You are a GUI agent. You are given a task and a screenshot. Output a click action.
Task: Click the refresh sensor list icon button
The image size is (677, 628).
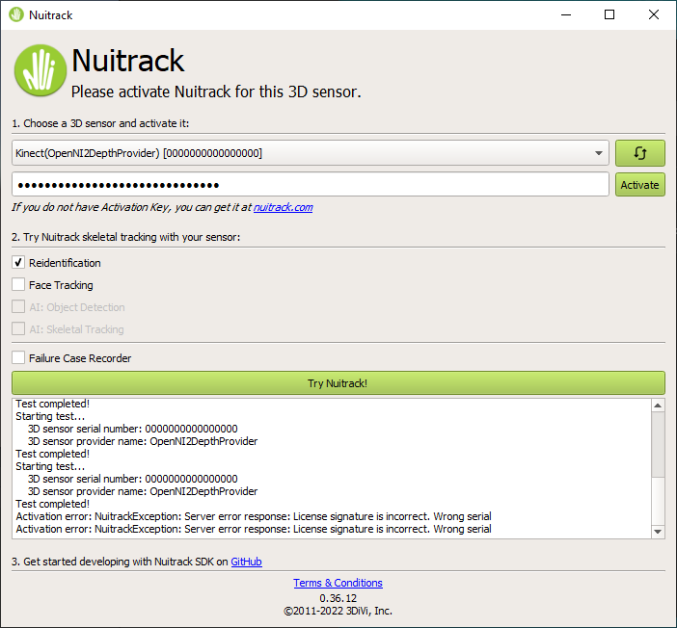pos(639,153)
